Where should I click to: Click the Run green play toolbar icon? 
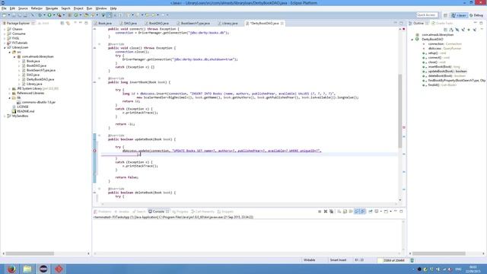tap(49, 15)
